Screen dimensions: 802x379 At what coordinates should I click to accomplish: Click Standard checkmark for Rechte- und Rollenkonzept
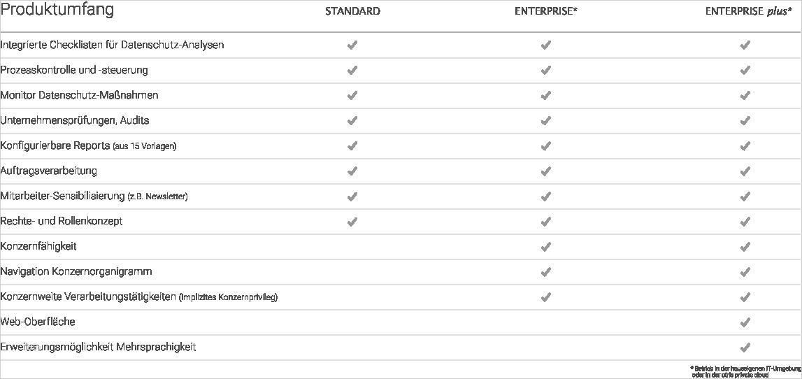352,222
